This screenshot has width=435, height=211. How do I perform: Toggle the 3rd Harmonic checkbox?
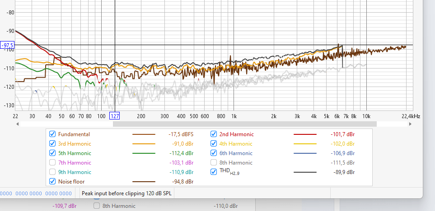(x=52, y=144)
